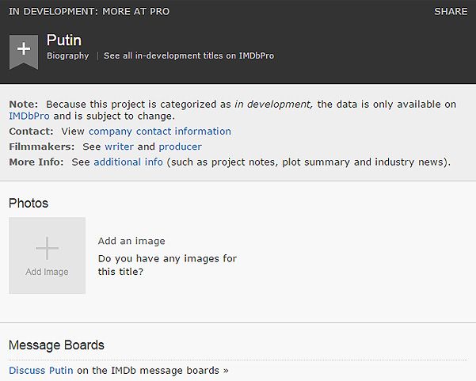Viewport: 476px width, 381px height.
Task: Click 'Do you have any images for this title?'
Action: [x=167, y=265]
